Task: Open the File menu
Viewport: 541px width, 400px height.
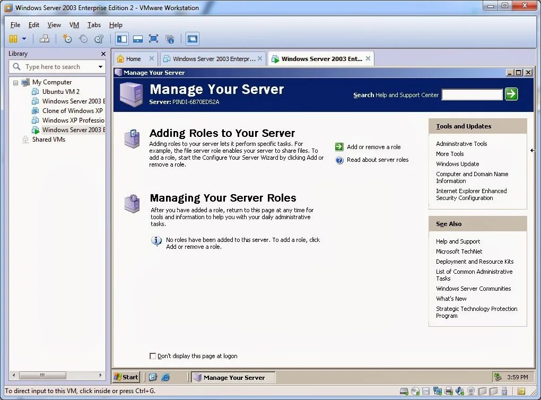Action: (15, 25)
